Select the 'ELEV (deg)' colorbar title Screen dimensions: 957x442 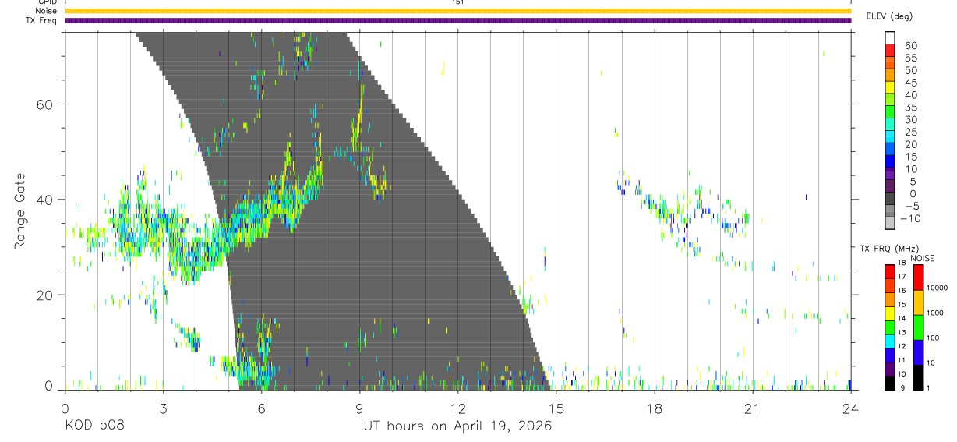point(889,16)
